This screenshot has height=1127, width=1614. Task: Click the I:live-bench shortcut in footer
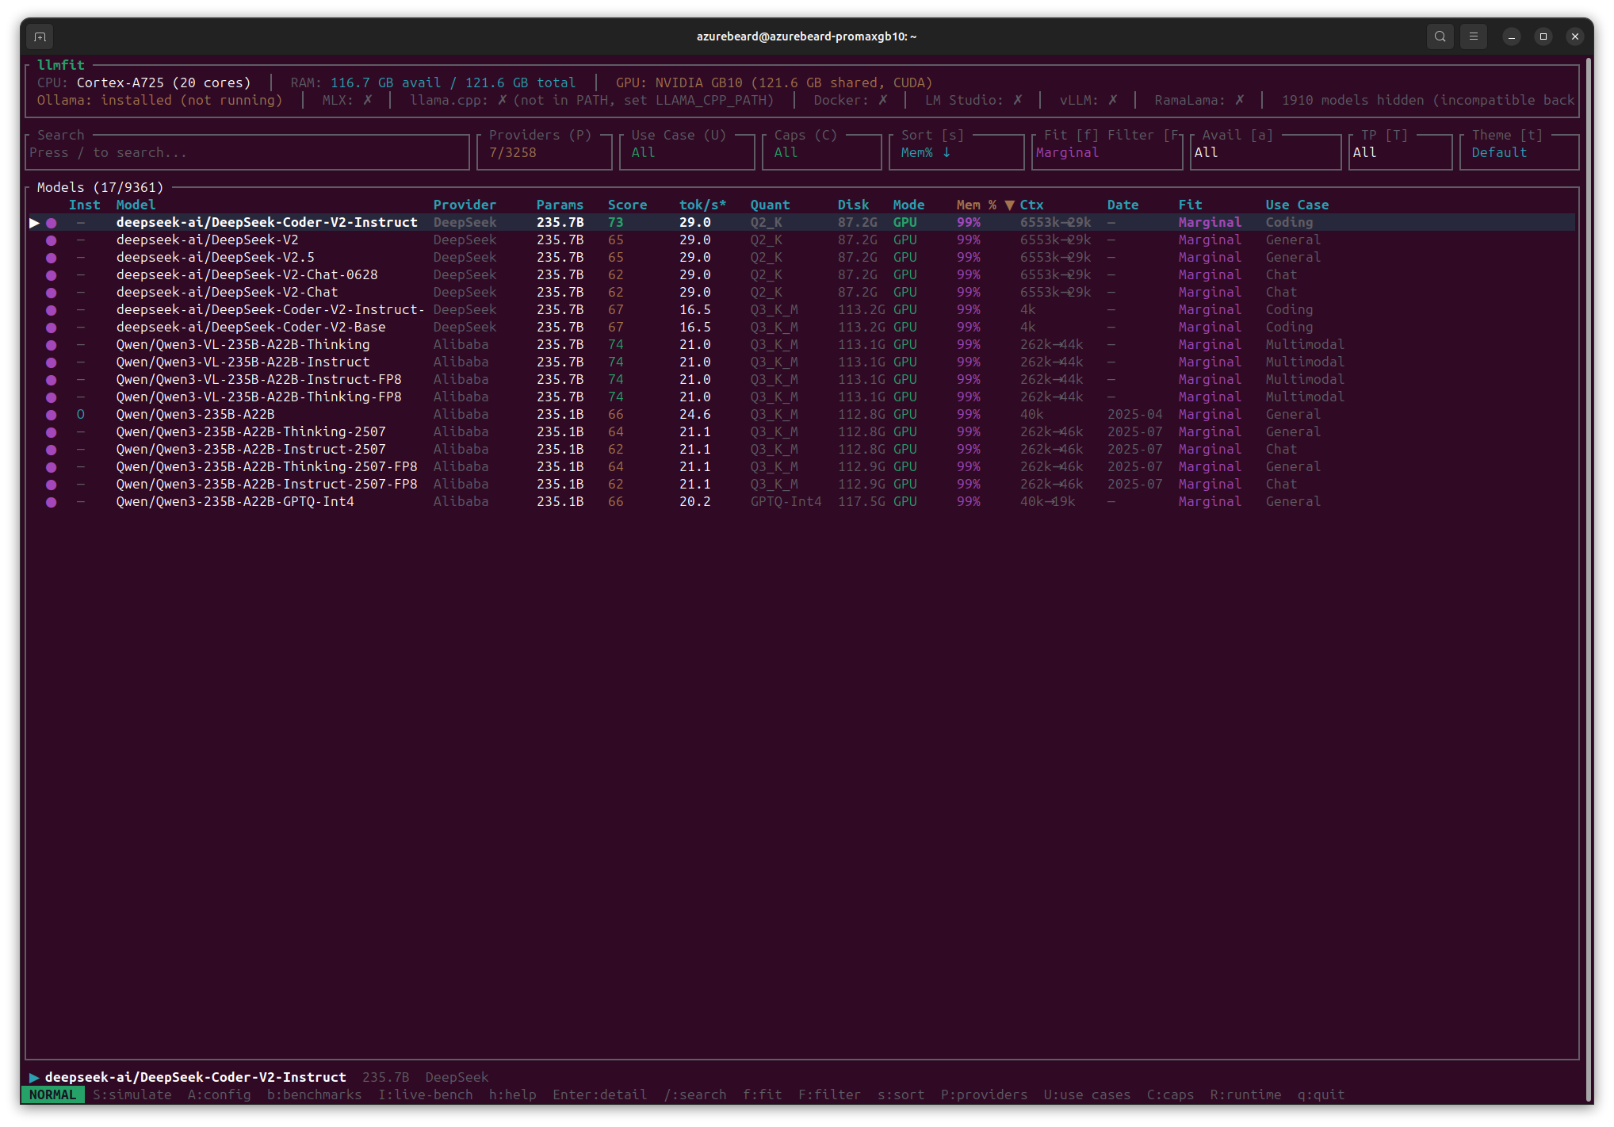[x=425, y=1095]
